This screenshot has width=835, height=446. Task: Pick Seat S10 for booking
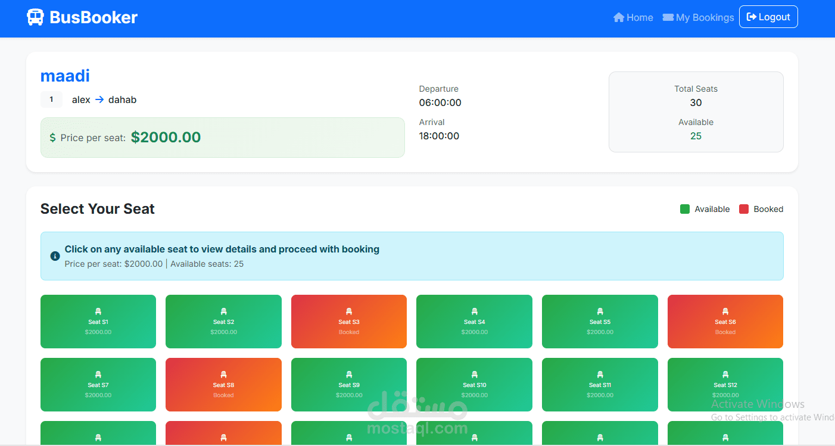point(475,385)
